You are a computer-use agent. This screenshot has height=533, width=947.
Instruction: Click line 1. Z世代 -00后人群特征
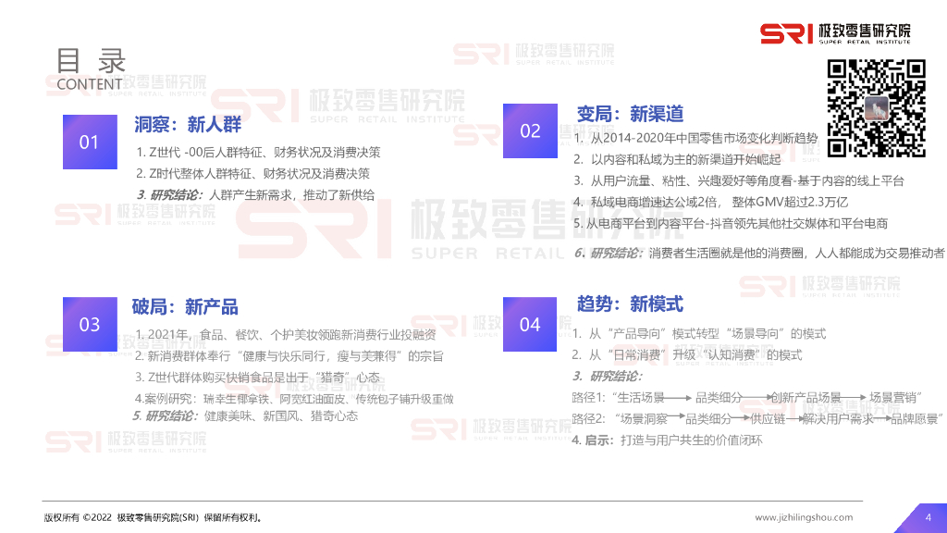[259, 153]
